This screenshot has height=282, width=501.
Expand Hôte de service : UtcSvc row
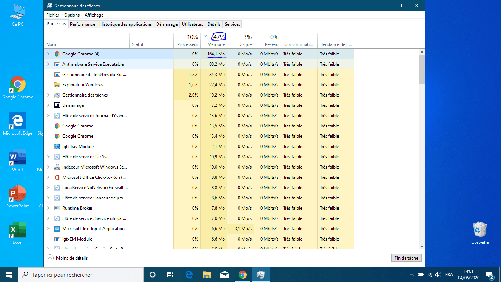(x=48, y=157)
